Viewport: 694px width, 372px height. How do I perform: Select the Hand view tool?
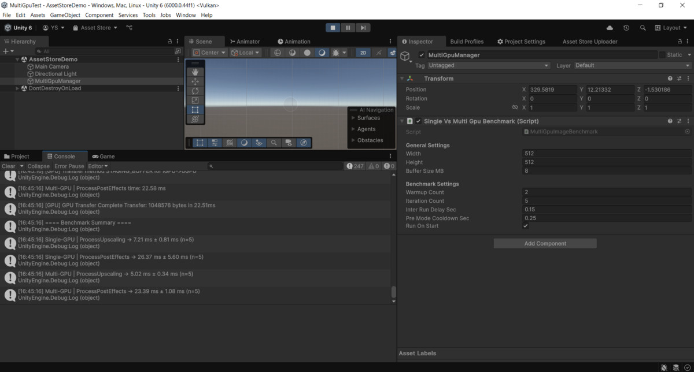pos(195,72)
